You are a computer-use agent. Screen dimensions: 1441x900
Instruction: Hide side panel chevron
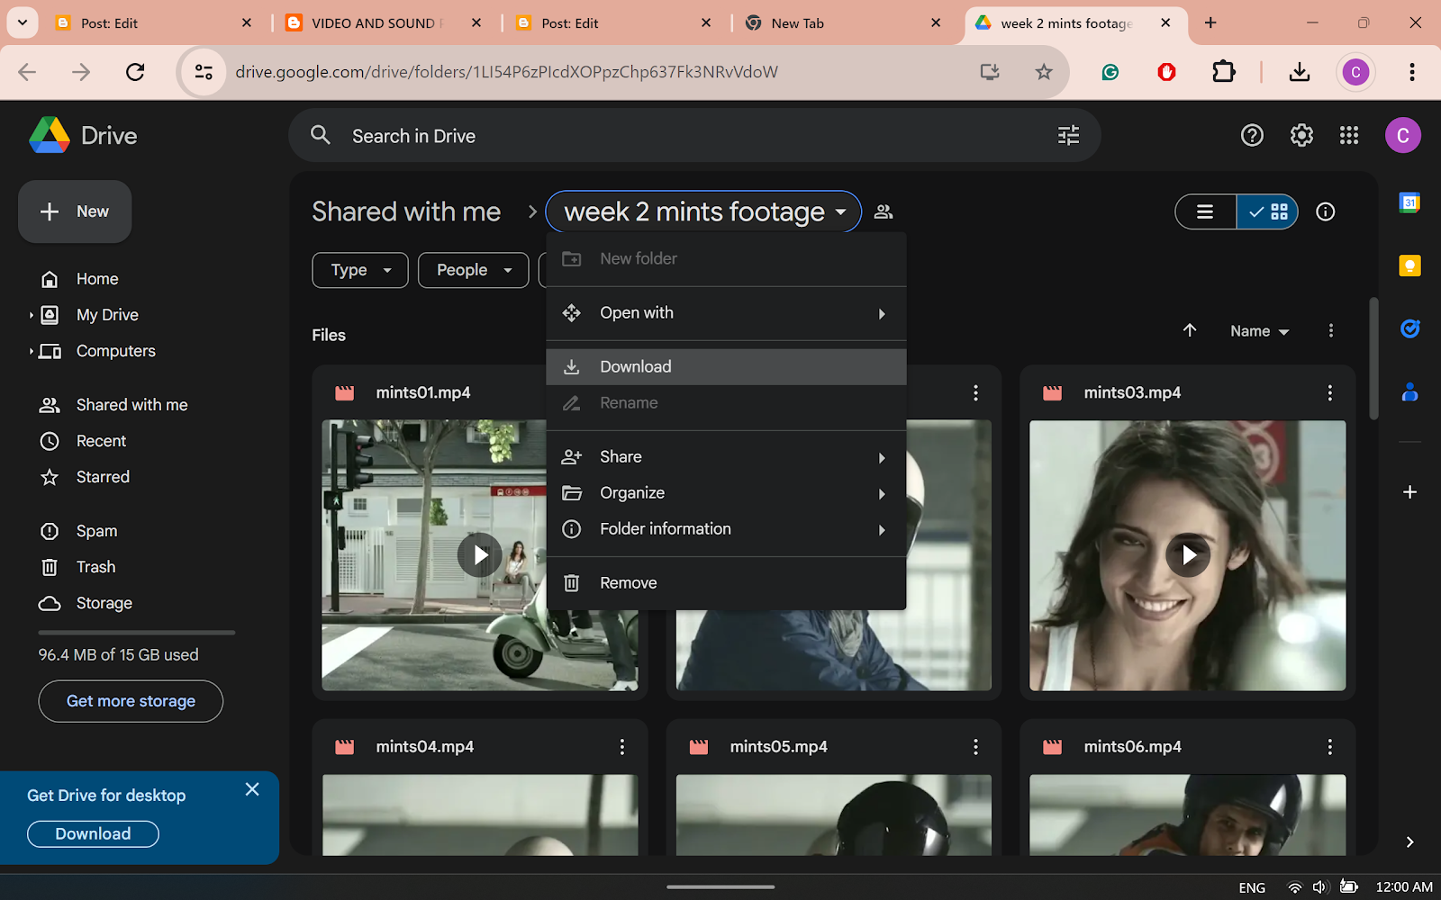pos(1409,842)
